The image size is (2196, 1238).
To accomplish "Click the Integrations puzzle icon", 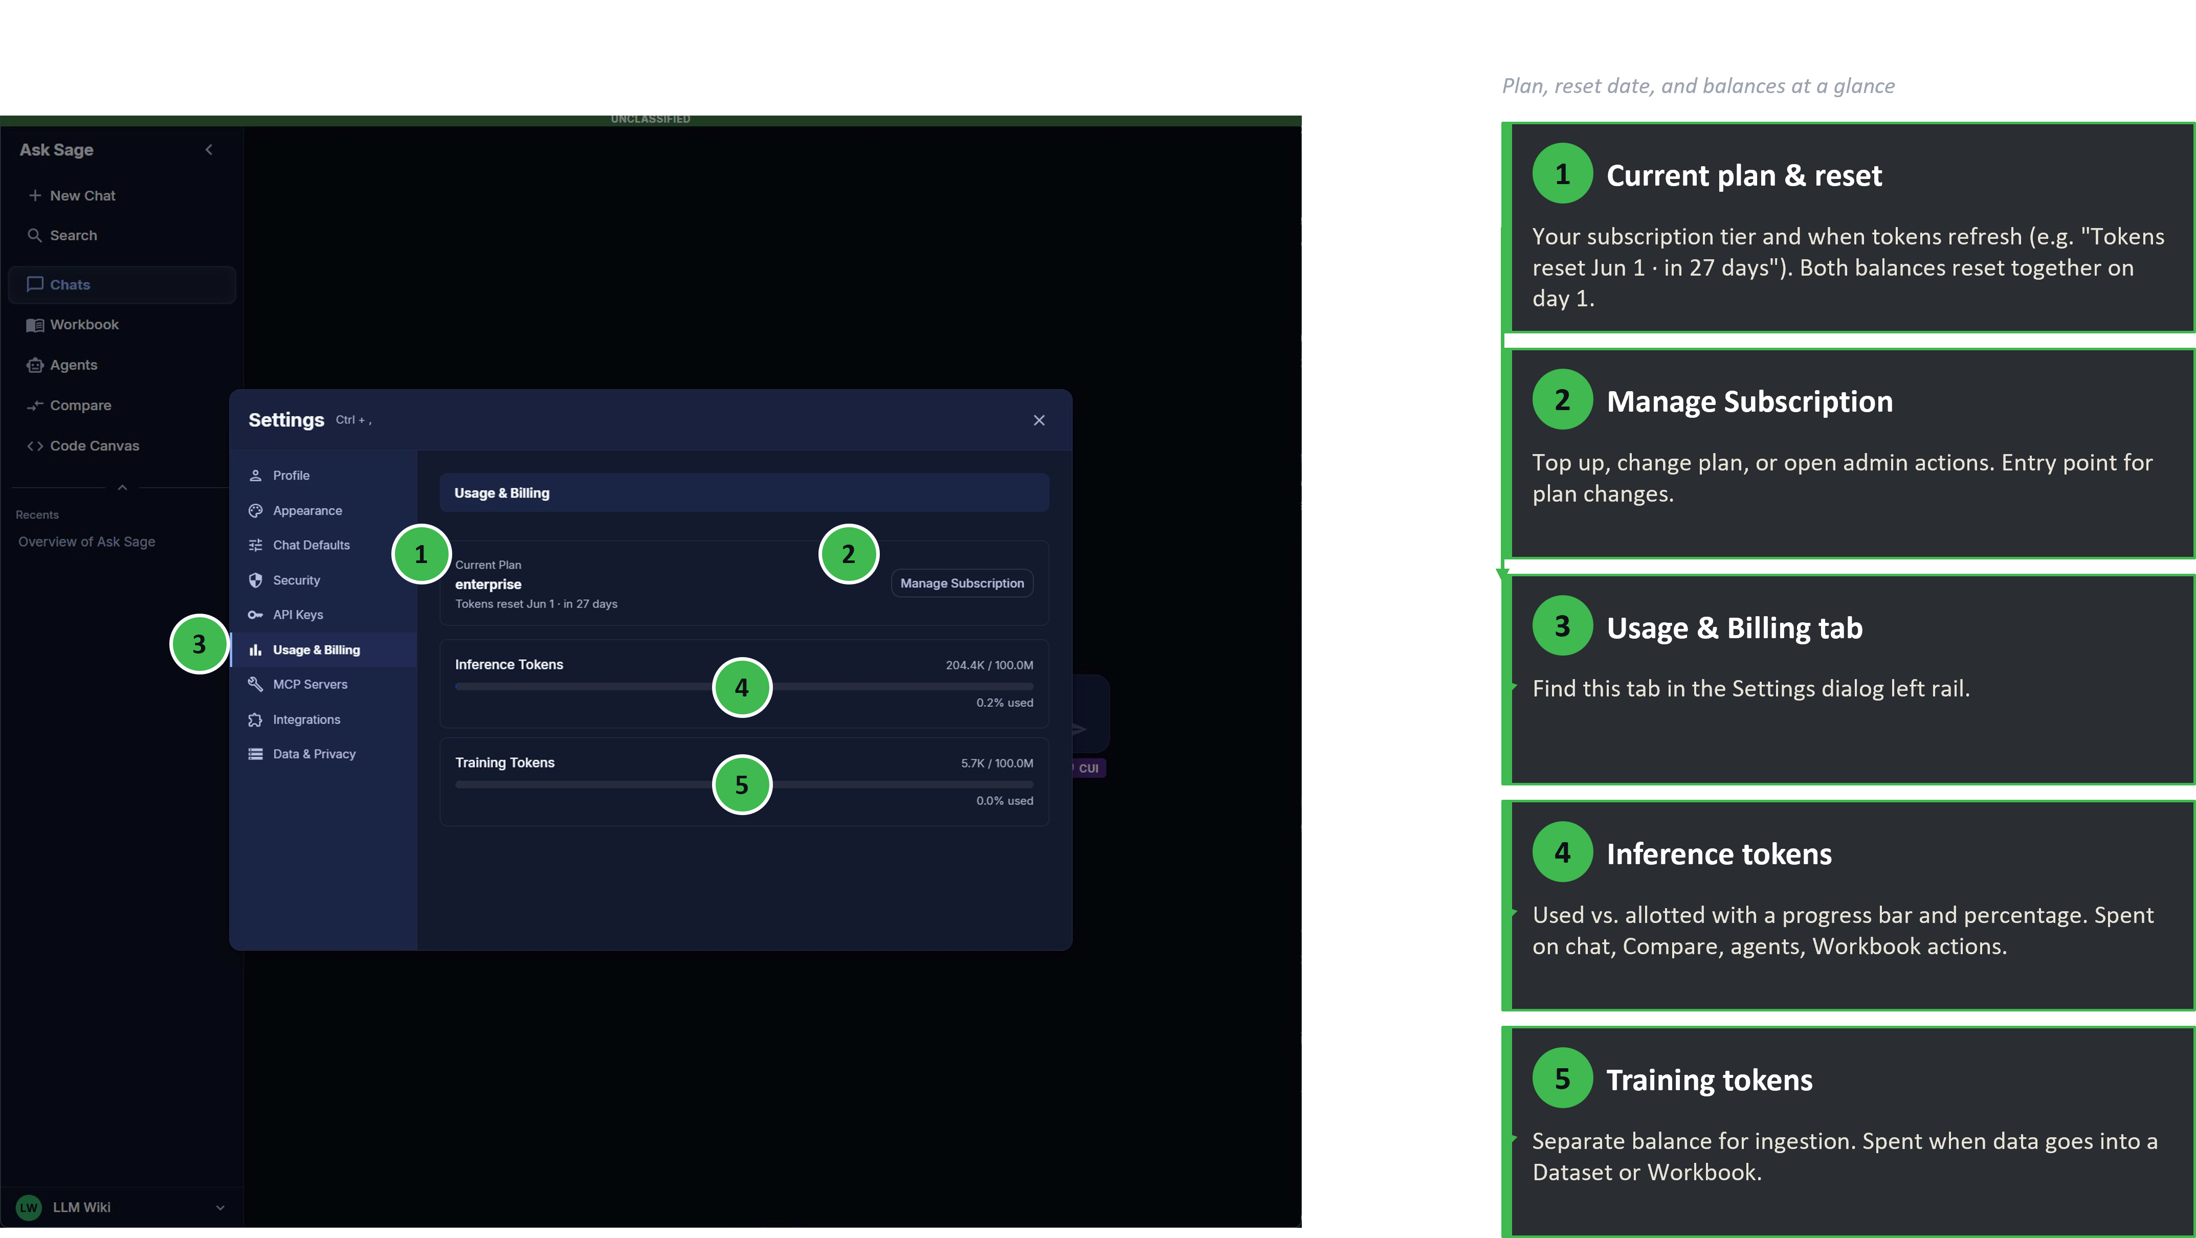I will coord(255,720).
